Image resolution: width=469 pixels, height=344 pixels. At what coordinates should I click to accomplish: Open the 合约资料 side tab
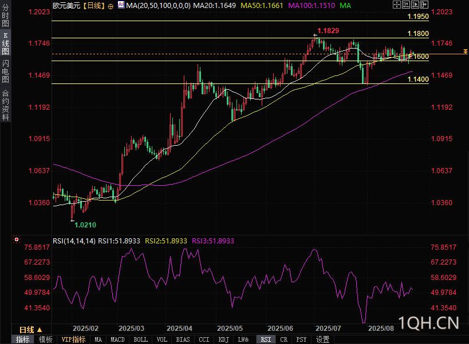(x=5, y=105)
